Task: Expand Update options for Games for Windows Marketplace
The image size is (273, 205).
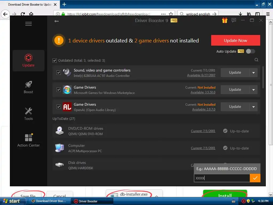Action: pos(254,90)
